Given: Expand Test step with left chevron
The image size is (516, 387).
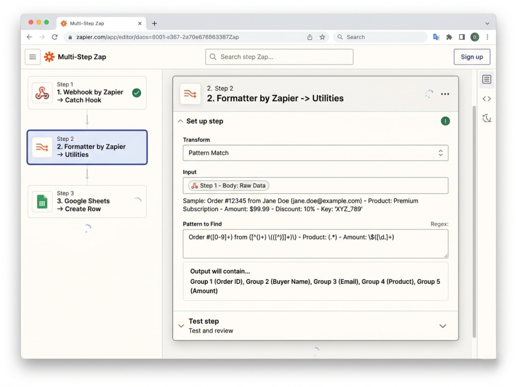Looking at the screenshot, I should coord(181,326).
